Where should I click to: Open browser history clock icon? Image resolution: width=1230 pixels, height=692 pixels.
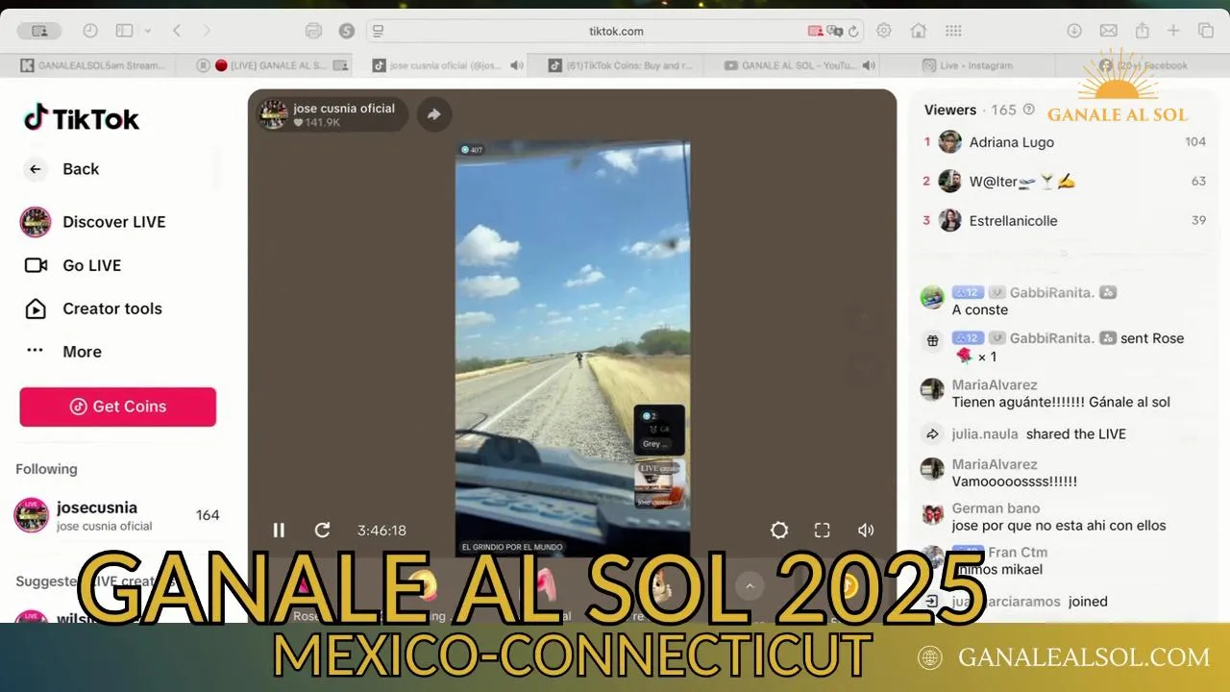tap(90, 31)
